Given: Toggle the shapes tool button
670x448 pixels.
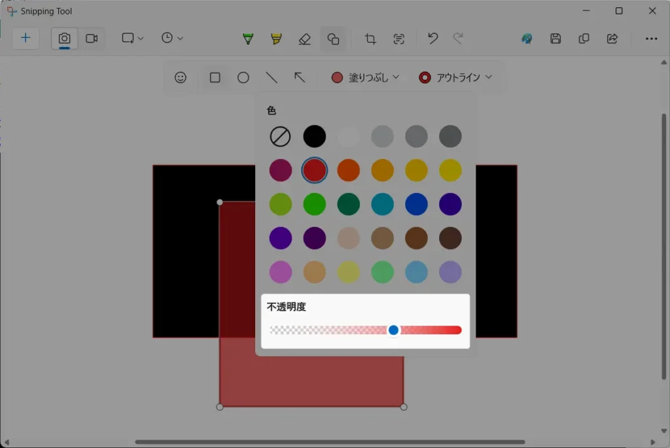Looking at the screenshot, I should 333,39.
